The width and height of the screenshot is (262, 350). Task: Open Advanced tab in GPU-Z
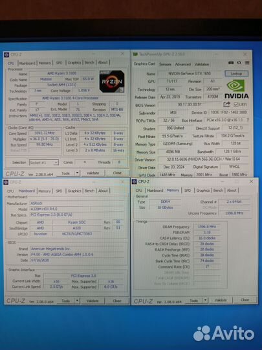click(182, 64)
